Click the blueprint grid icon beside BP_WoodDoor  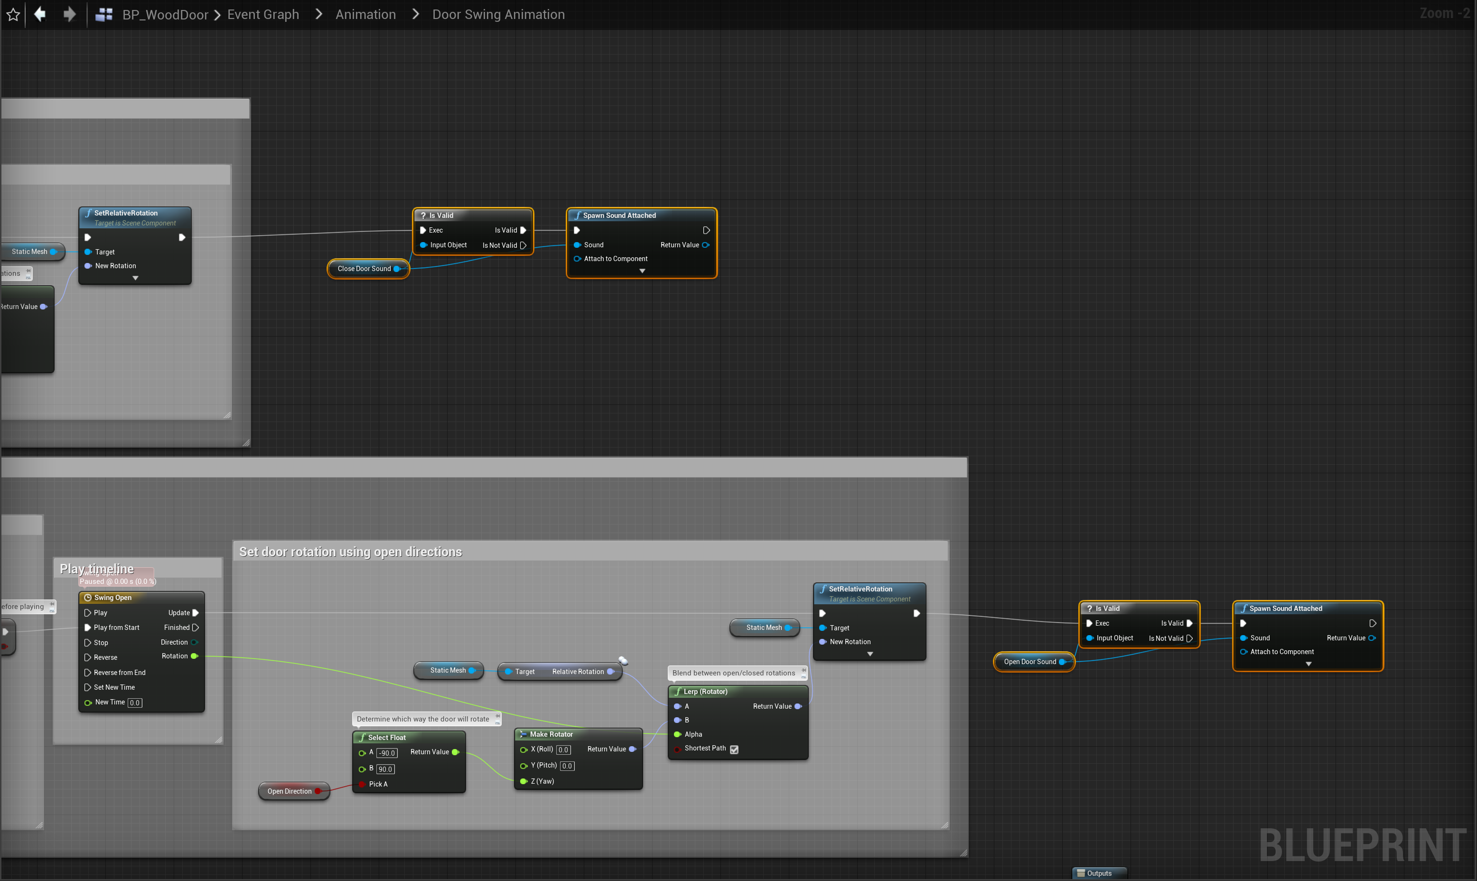(104, 14)
